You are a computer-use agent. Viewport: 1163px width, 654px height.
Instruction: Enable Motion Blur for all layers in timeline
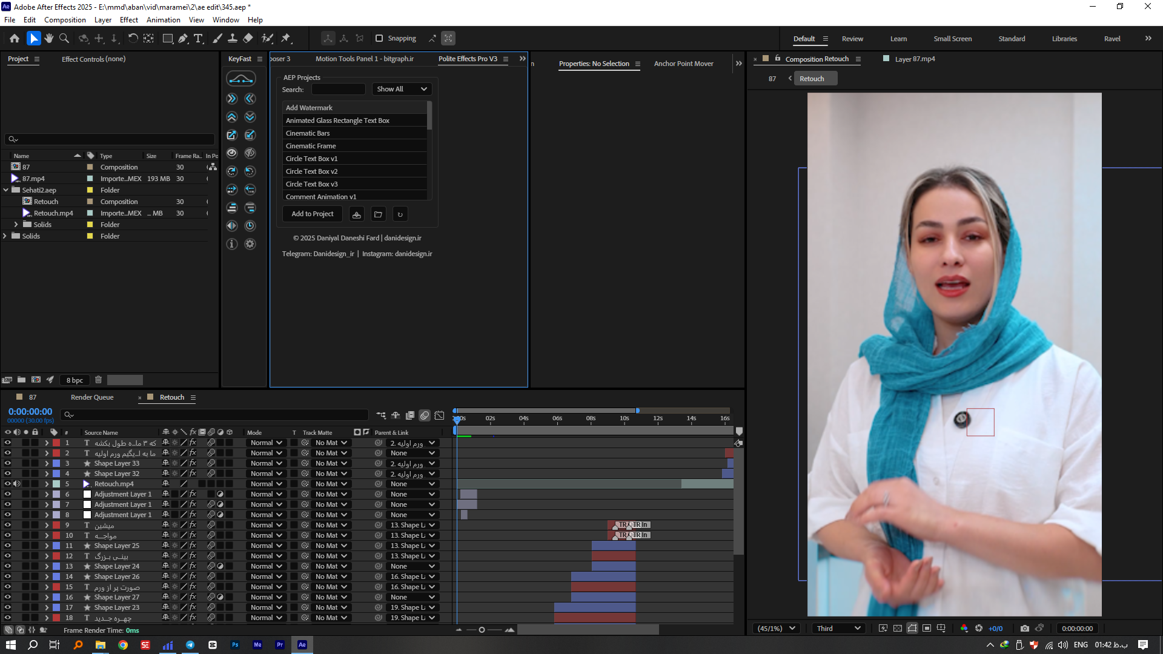pos(425,415)
